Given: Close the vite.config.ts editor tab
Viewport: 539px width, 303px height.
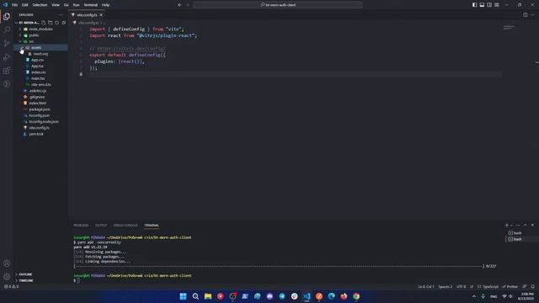Looking at the screenshot, I should tap(101, 15).
